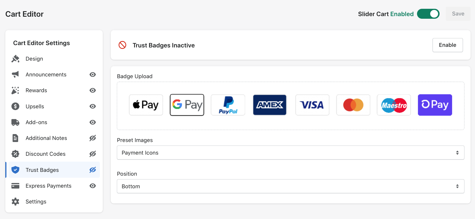Open the Position dropdown showing Bottom
This screenshot has width=475, height=219.
click(291, 186)
